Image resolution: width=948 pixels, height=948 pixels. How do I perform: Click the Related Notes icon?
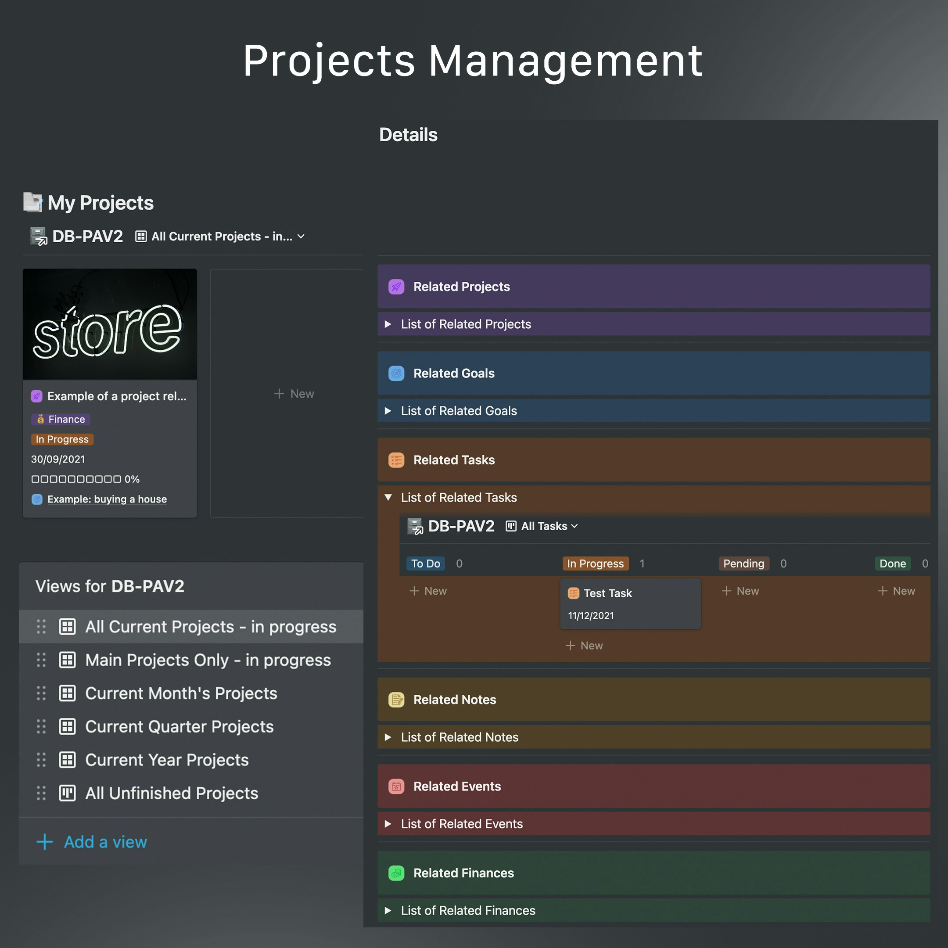tap(396, 700)
